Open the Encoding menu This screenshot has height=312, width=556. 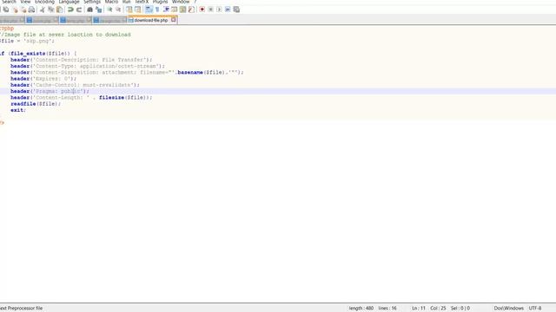(44, 2)
